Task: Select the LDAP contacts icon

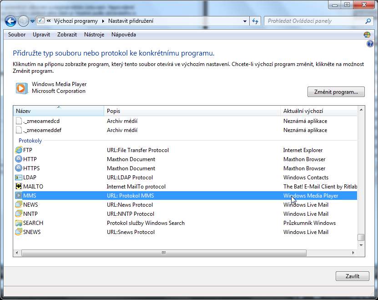Action: (19, 178)
